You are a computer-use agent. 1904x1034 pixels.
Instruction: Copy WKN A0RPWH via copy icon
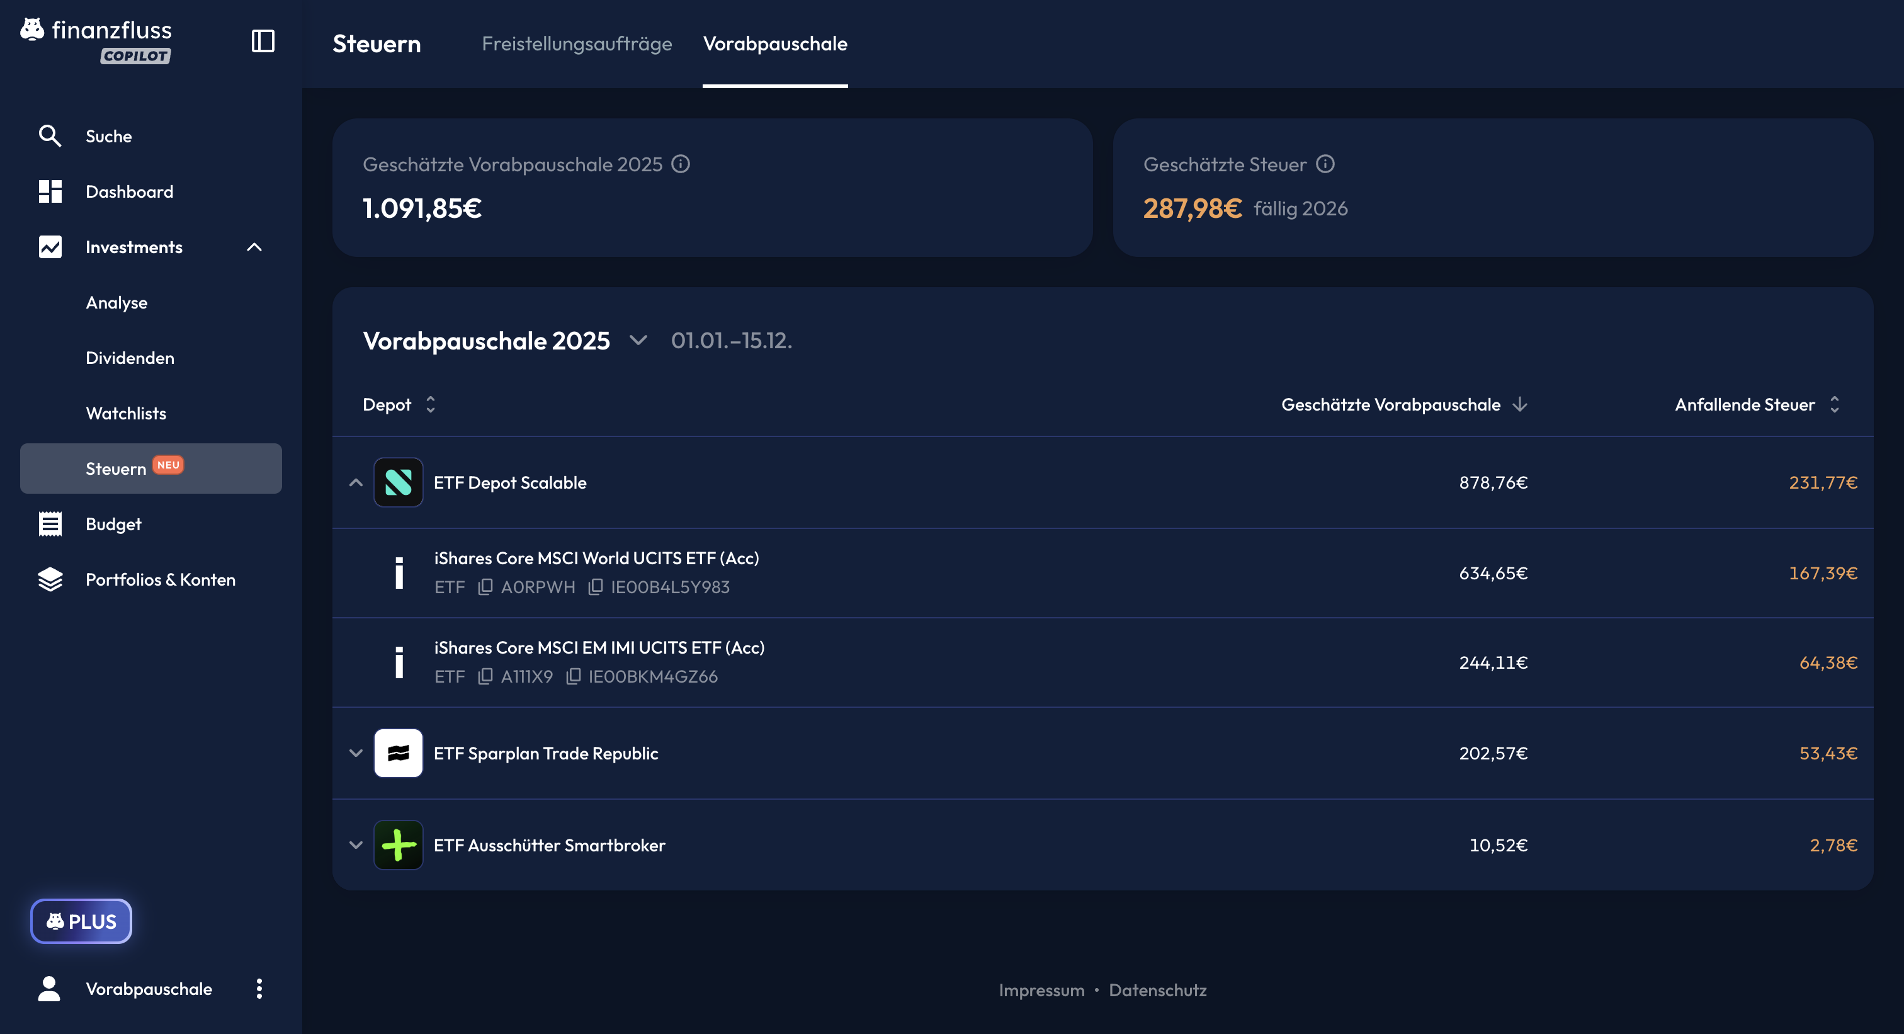pyautogui.click(x=485, y=587)
